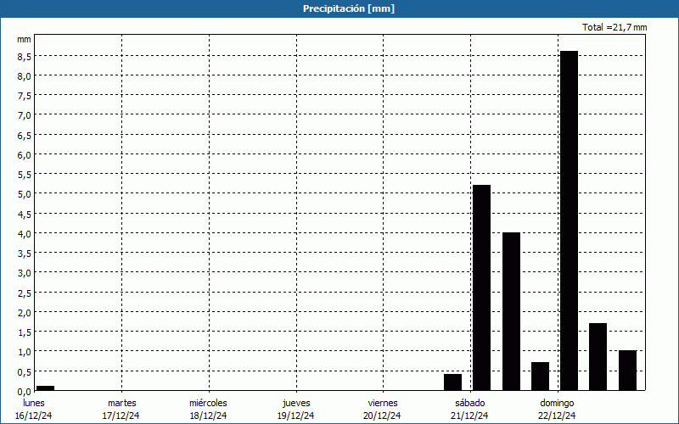Click the viernes 20/12/24 axis label

coord(383,410)
